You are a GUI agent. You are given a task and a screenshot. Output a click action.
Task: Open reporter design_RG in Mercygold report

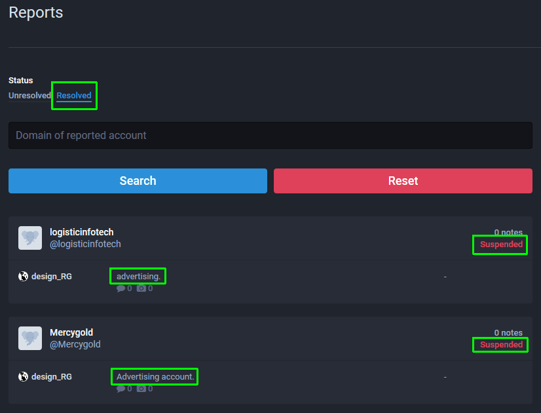(x=52, y=377)
